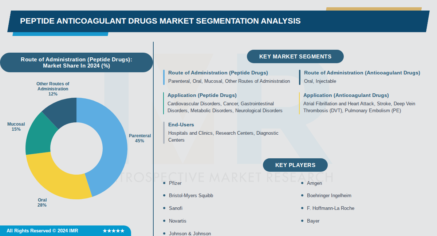Click the bullet marker next to Amgen
Screen dimensions: 437x236
coord(302,183)
